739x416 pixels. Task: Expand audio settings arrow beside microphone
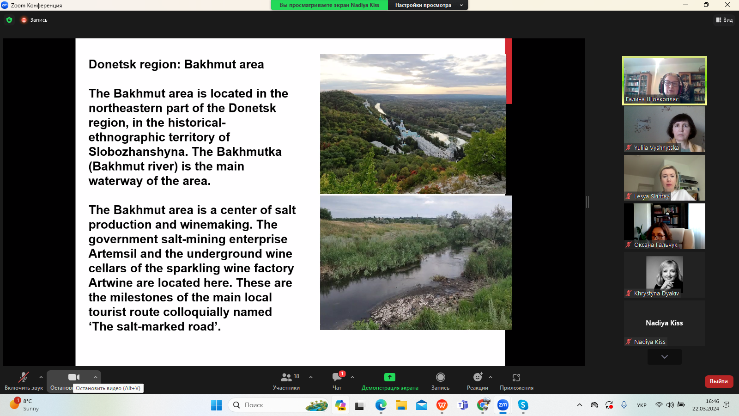pyautogui.click(x=41, y=377)
